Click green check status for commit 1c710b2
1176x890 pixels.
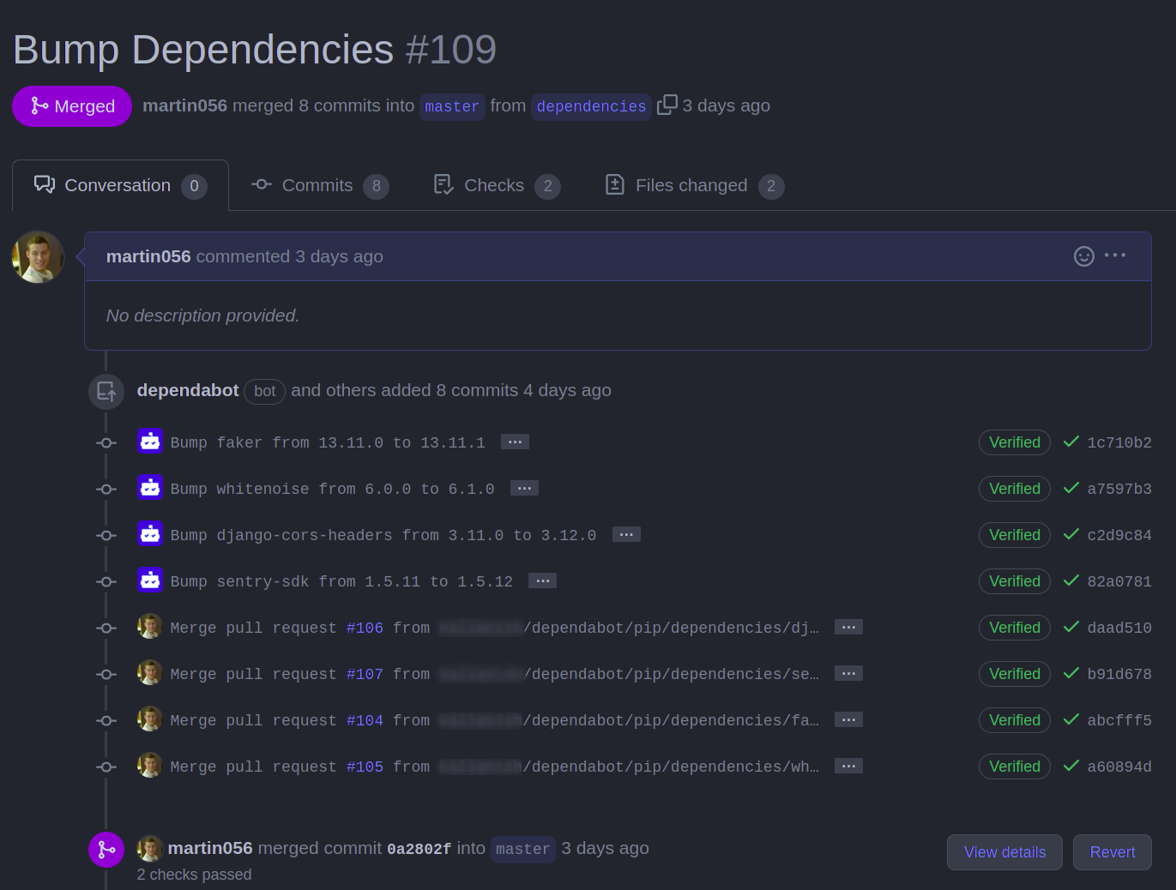coord(1070,442)
